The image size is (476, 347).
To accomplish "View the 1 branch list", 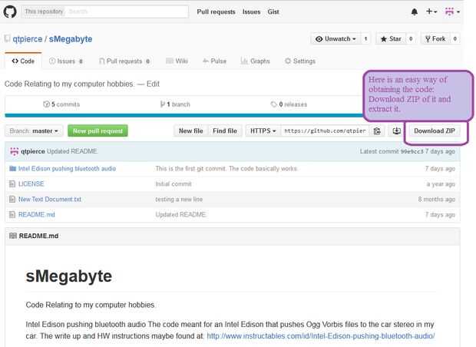I will [x=175, y=104].
